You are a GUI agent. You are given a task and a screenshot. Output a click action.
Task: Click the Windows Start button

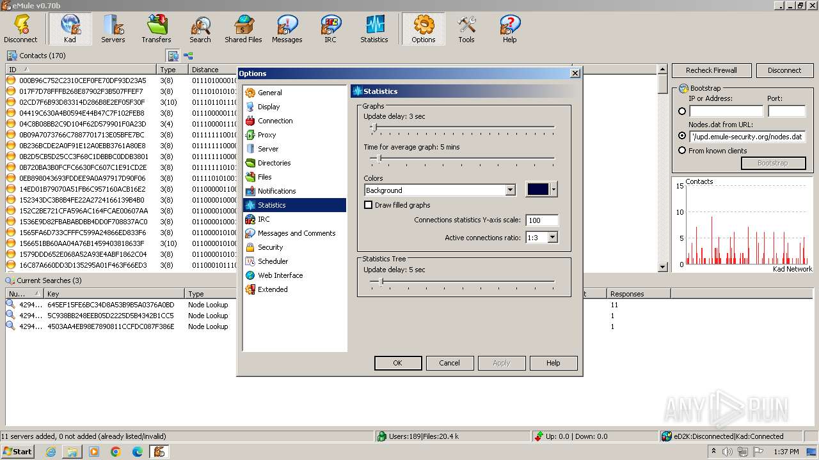(x=18, y=452)
